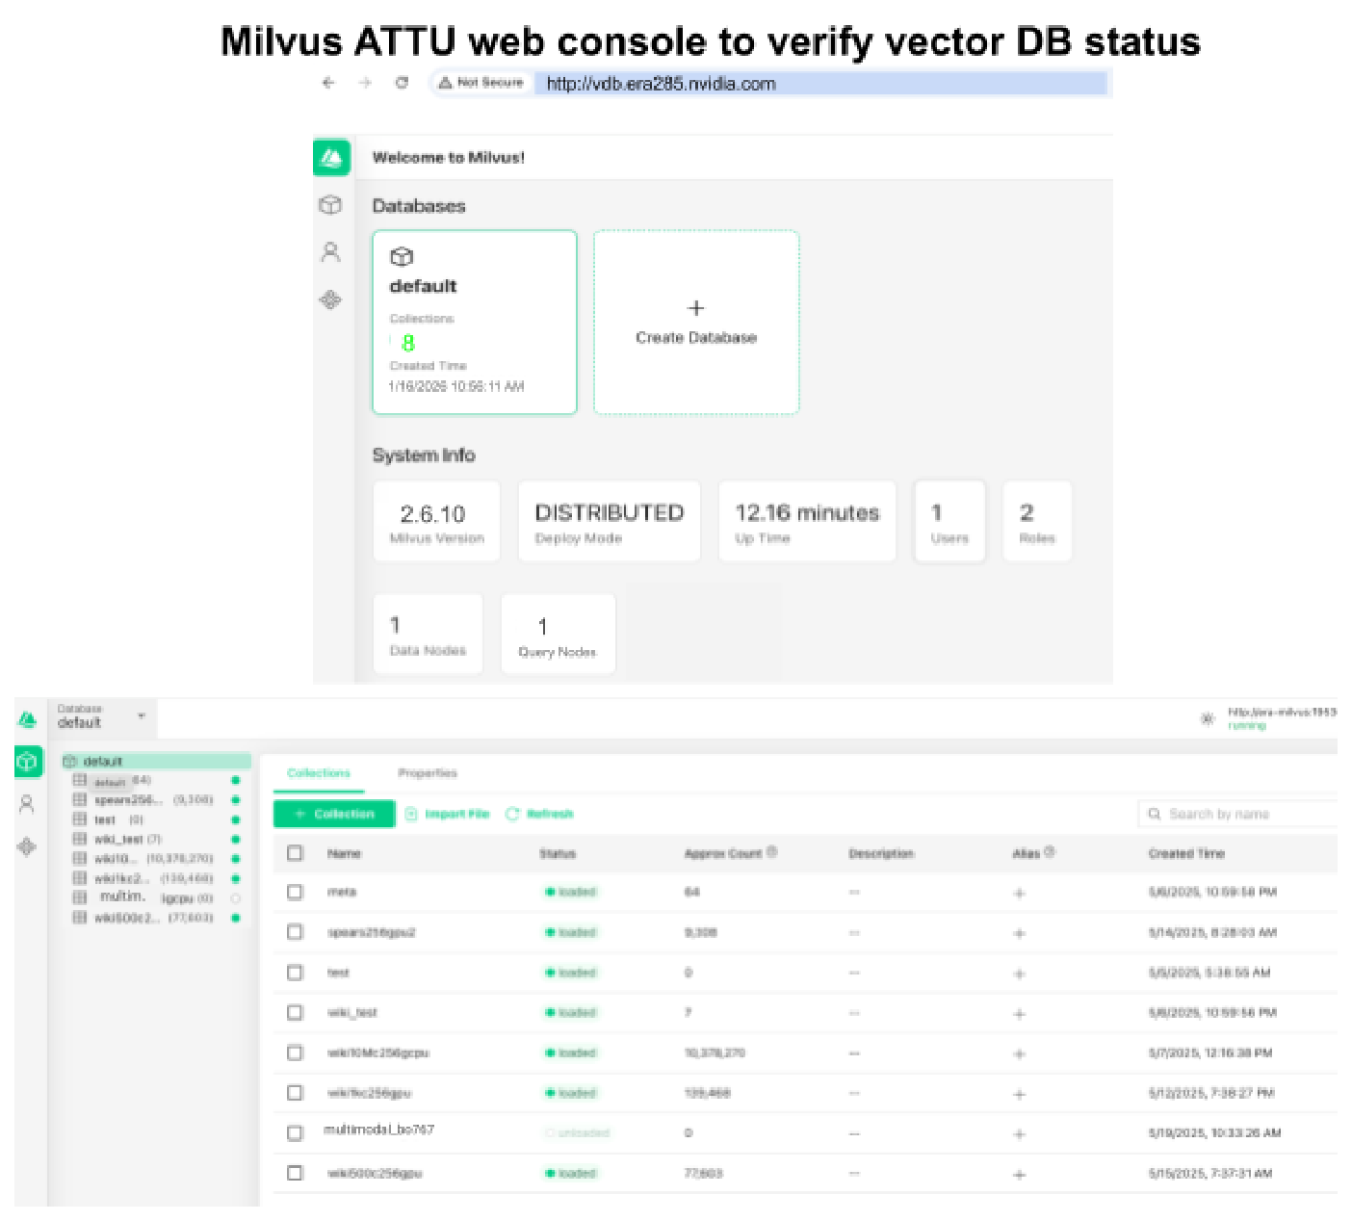This screenshot has width=1352, height=1221.
Task: Toggle the select-all checkbox in table header
Action: tap(295, 853)
